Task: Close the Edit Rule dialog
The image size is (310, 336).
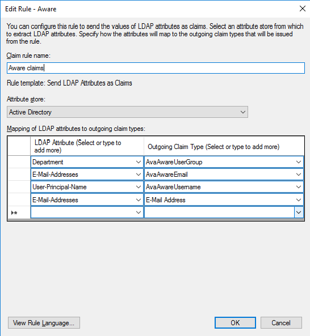Action: pos(303,8)
